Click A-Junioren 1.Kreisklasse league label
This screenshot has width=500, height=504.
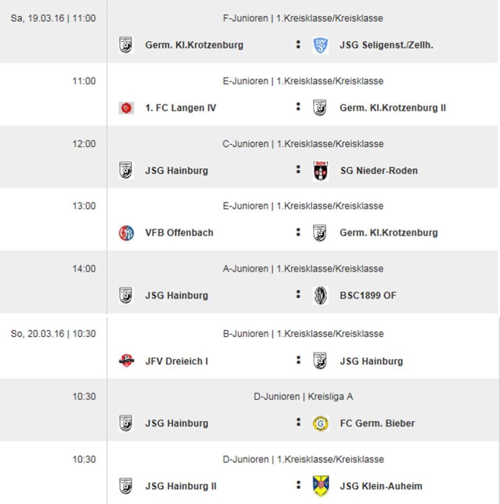click(x=303, y=269)
